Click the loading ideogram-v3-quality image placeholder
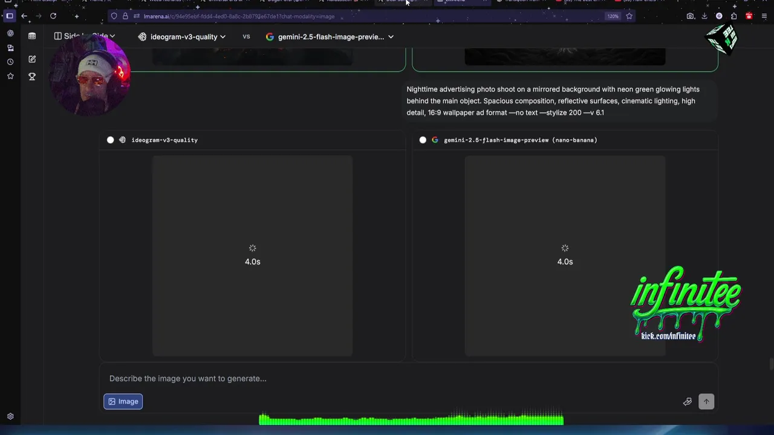 tap(252, 256)
